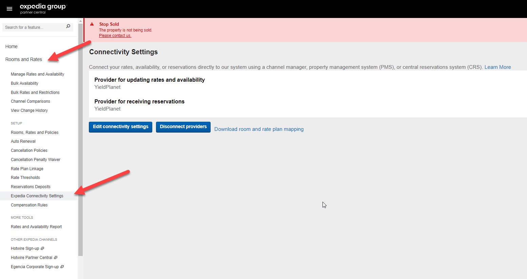Click the Stop Sold alert title
Viewport: 527px width, 279px height.
[109, 24]
